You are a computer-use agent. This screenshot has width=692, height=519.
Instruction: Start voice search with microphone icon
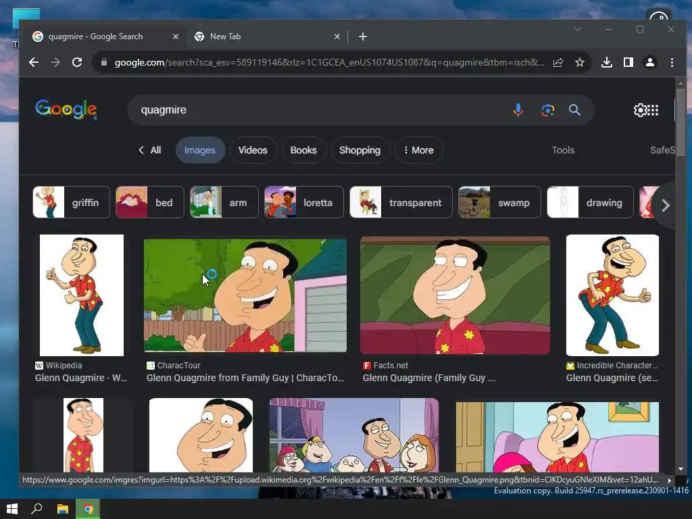(x=518, y=110)
